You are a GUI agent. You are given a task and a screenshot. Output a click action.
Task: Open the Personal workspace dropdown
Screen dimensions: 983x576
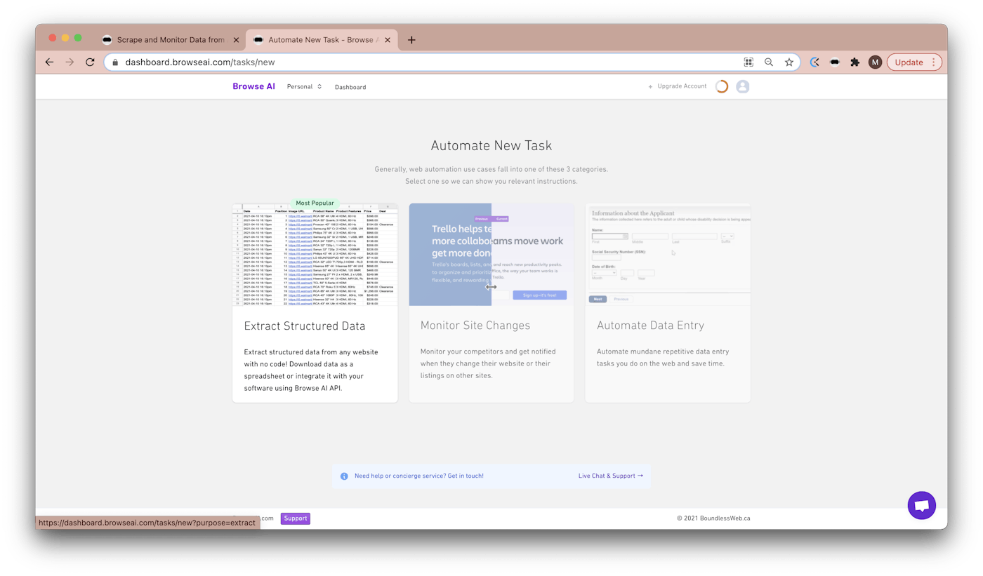[x=304, y=87]
